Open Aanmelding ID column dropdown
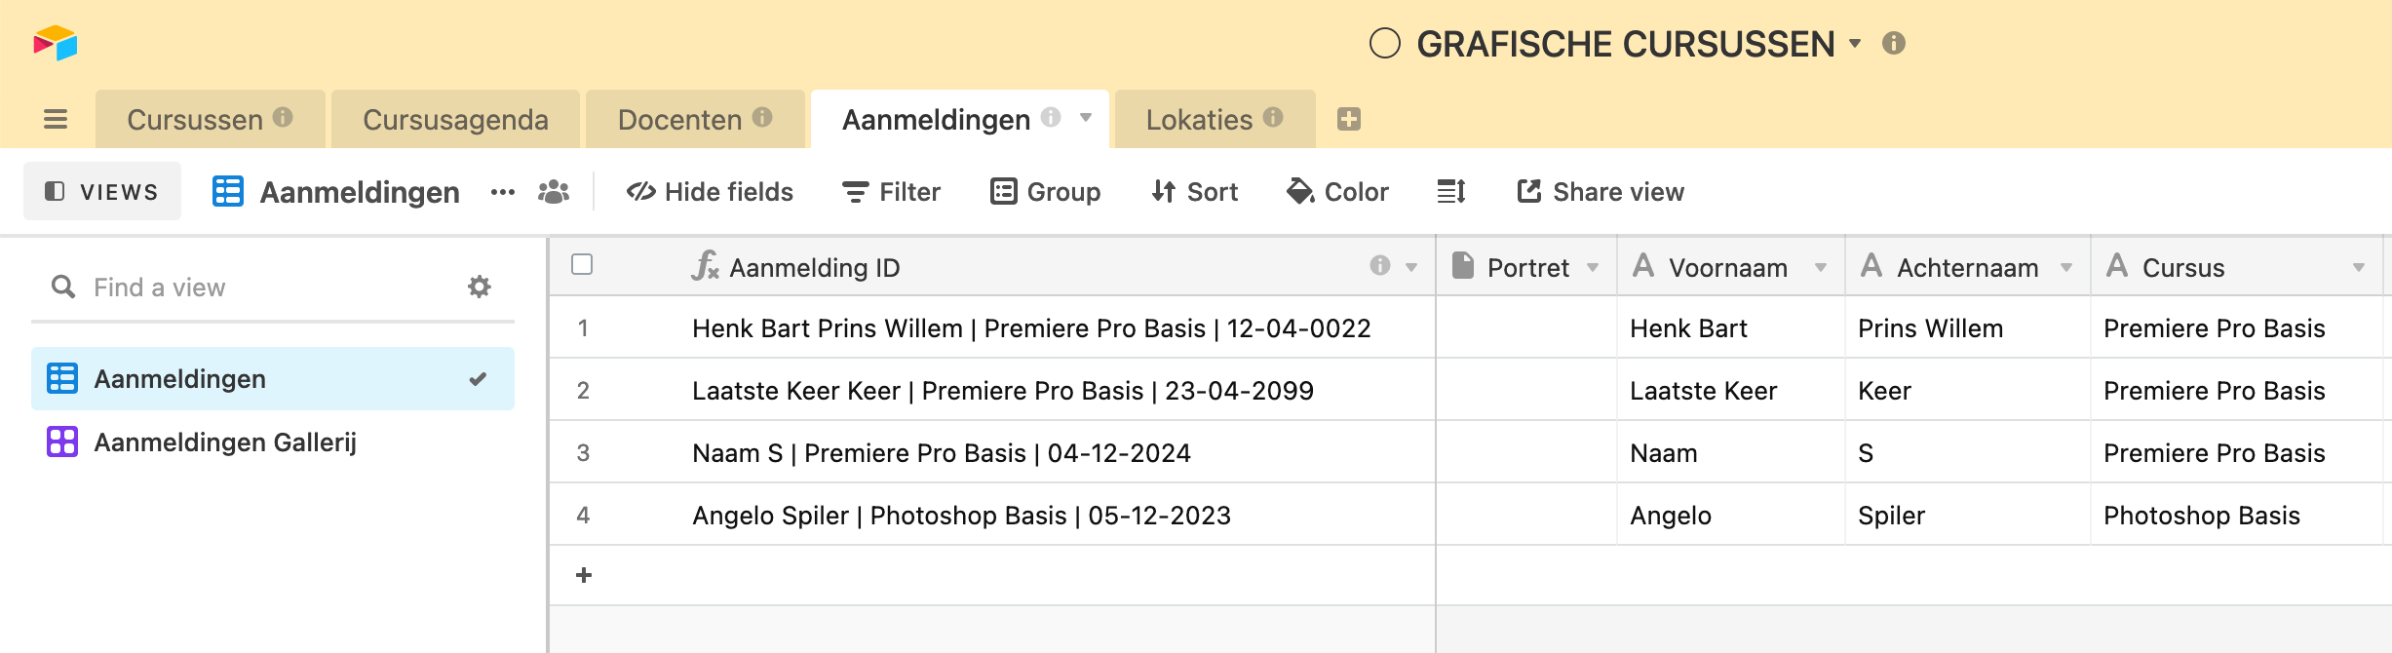This screenshot has height=653, width=2392. pos(1411,267)
